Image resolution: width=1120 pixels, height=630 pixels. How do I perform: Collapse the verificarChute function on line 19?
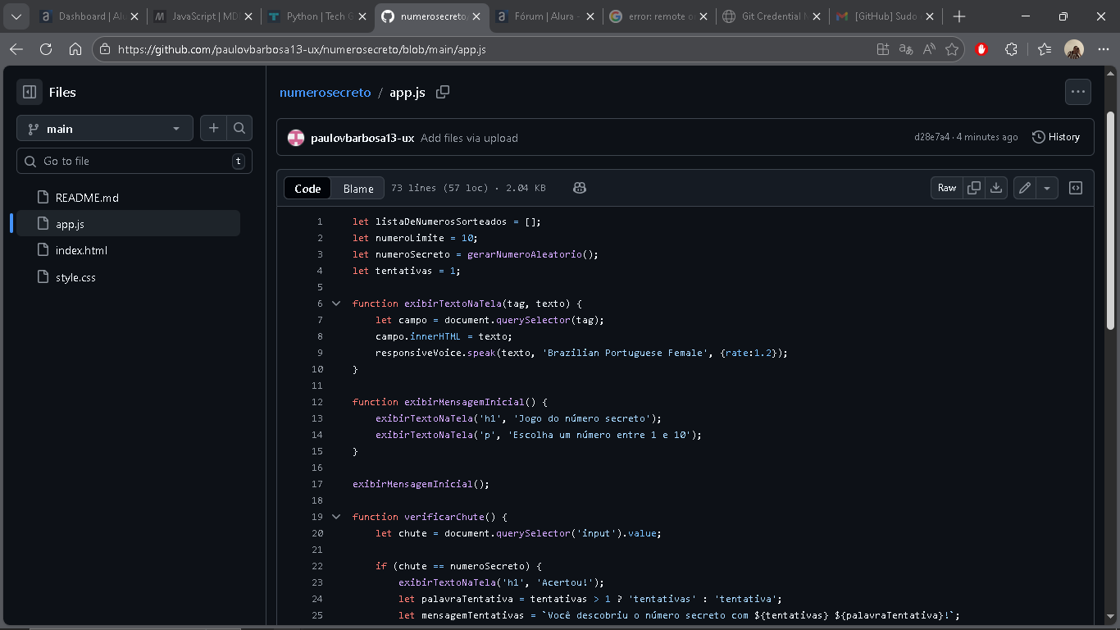pos(336,517)
